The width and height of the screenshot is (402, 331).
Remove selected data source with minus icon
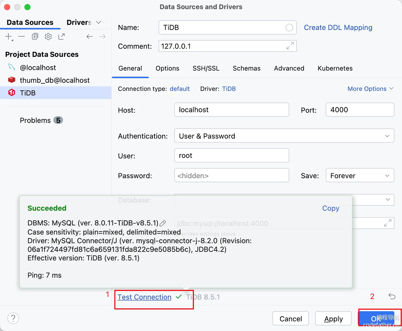(x=22, y=37)
